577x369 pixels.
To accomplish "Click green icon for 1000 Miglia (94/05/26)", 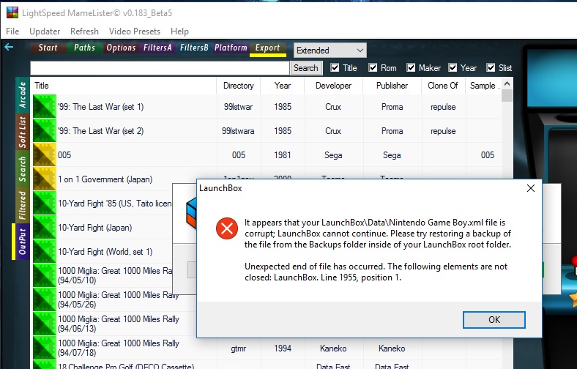I will tap(45, 300).
